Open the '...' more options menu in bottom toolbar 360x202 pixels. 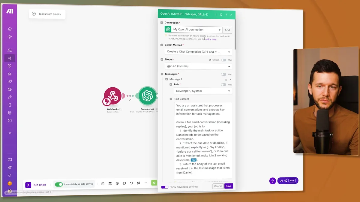click(145, 183)
